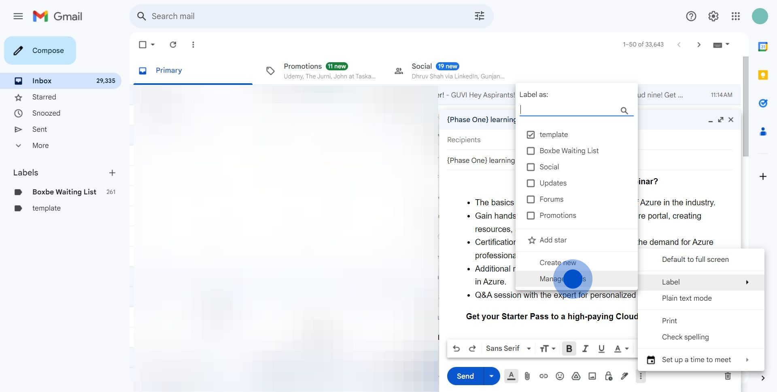Go to the next page of emails
The width and height of the screenshot is (777, 392).
pyautogui.click(x=699, y=44)
